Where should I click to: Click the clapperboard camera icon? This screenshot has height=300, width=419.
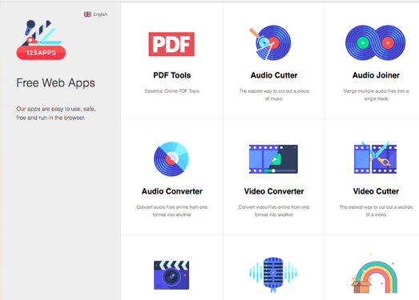pyautogui.click(x=171, y=275)
